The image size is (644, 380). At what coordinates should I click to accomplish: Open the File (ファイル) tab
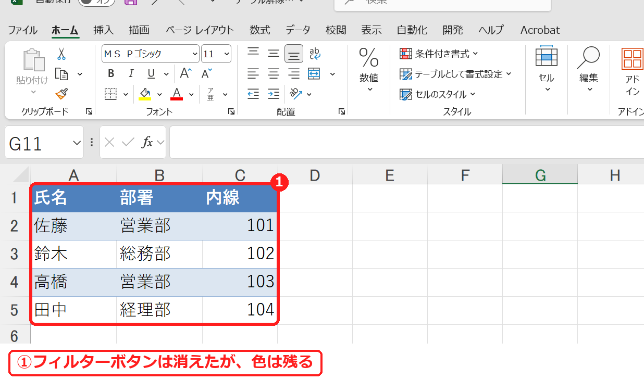(x=22, y=30)
